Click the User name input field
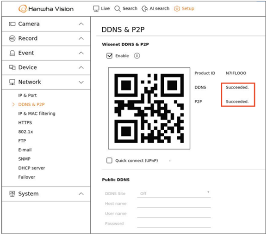The image size is (267, 235). point(174,214)
